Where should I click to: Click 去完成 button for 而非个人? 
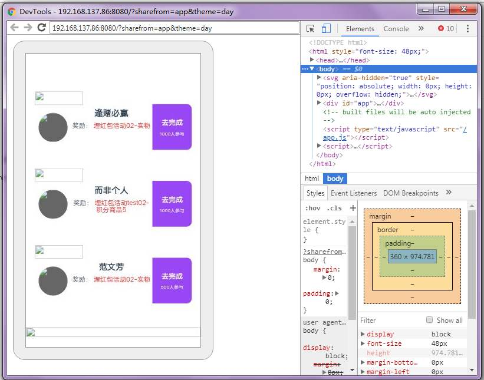(x=172, y=204)
